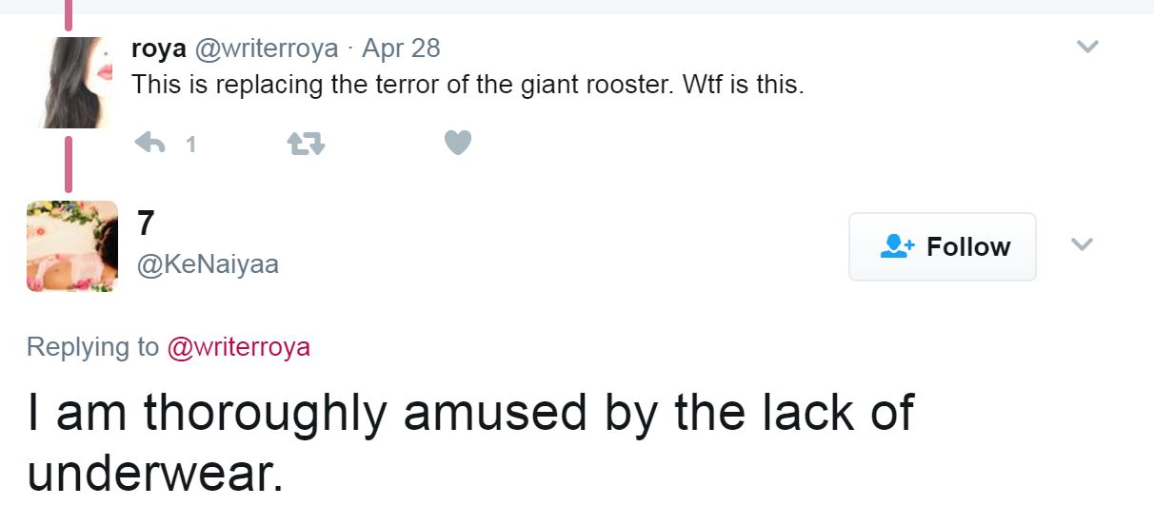1154x525 pixels.
Task: Follow the @KeNaiyaa account
Action: [x=943, y=246]
